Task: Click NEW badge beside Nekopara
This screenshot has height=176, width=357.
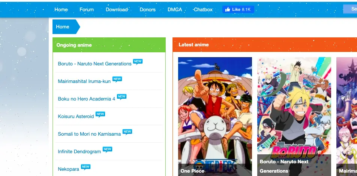Action: (85, 167)
